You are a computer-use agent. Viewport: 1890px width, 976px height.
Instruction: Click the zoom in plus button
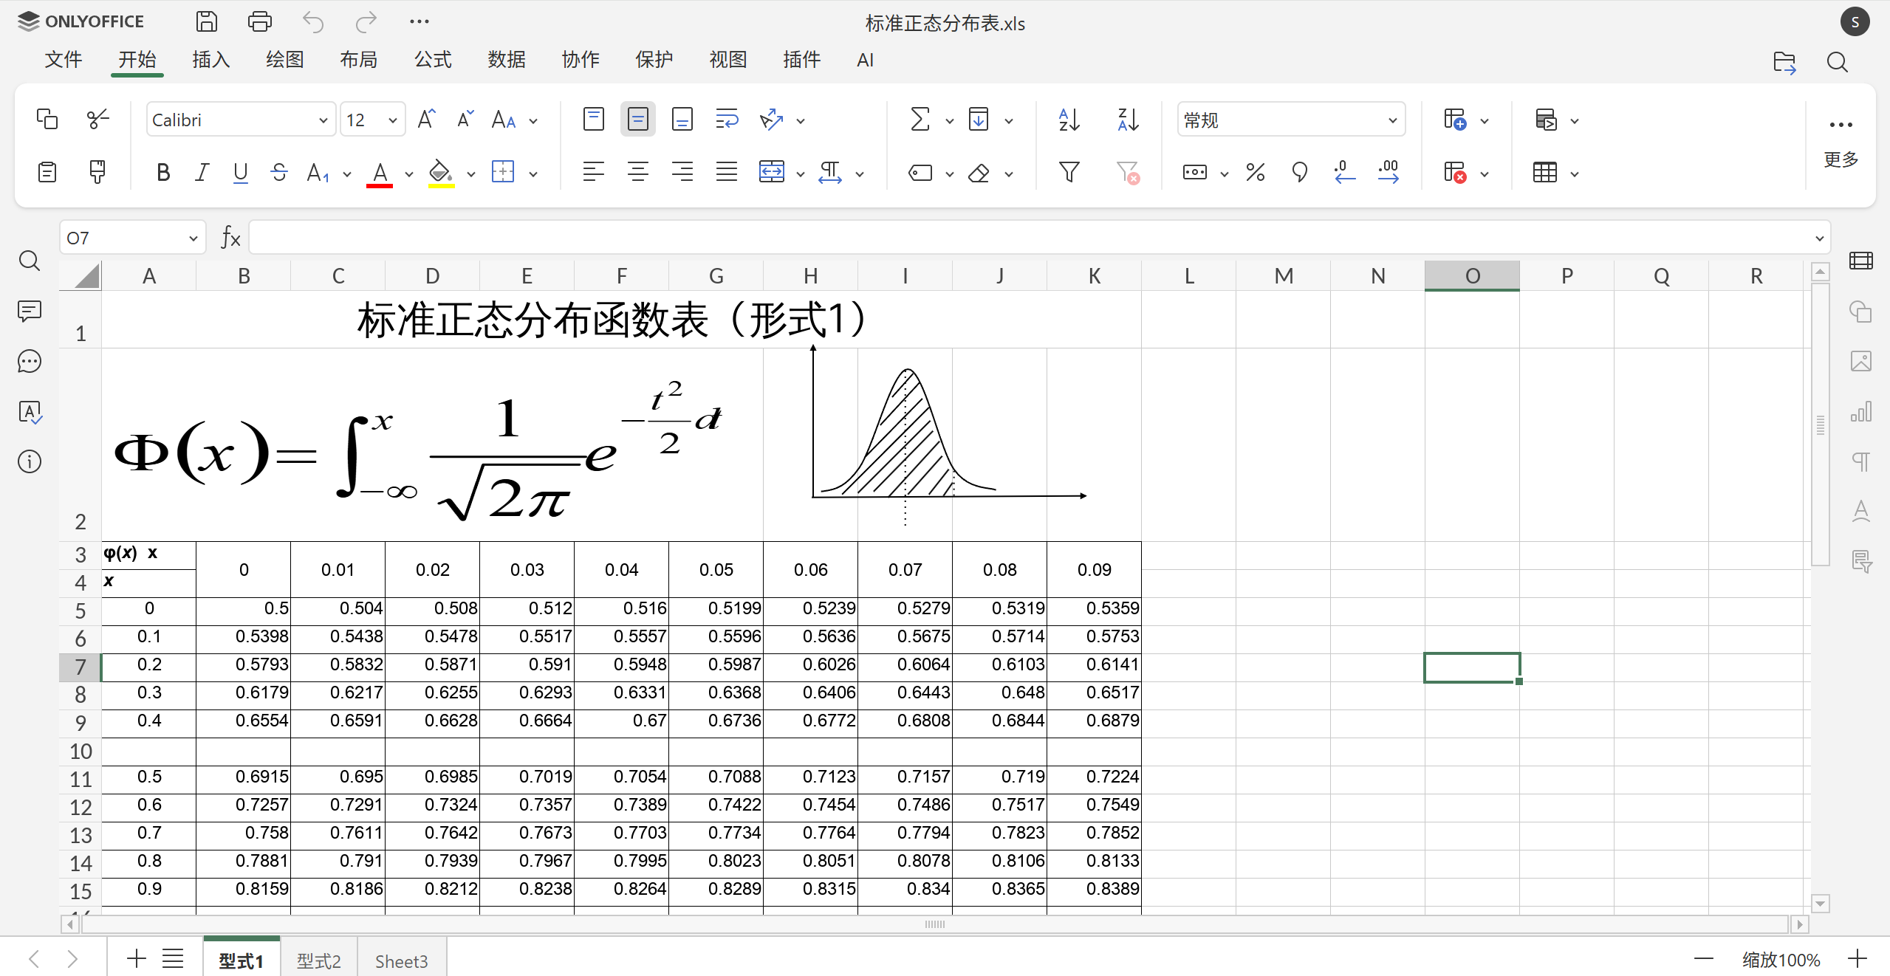pos(1858,959)
